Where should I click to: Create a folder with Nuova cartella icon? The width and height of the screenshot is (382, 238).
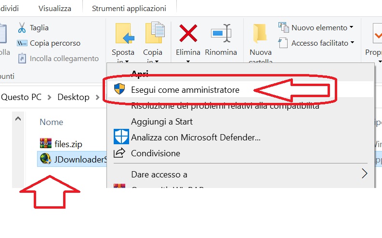point(260,33)
